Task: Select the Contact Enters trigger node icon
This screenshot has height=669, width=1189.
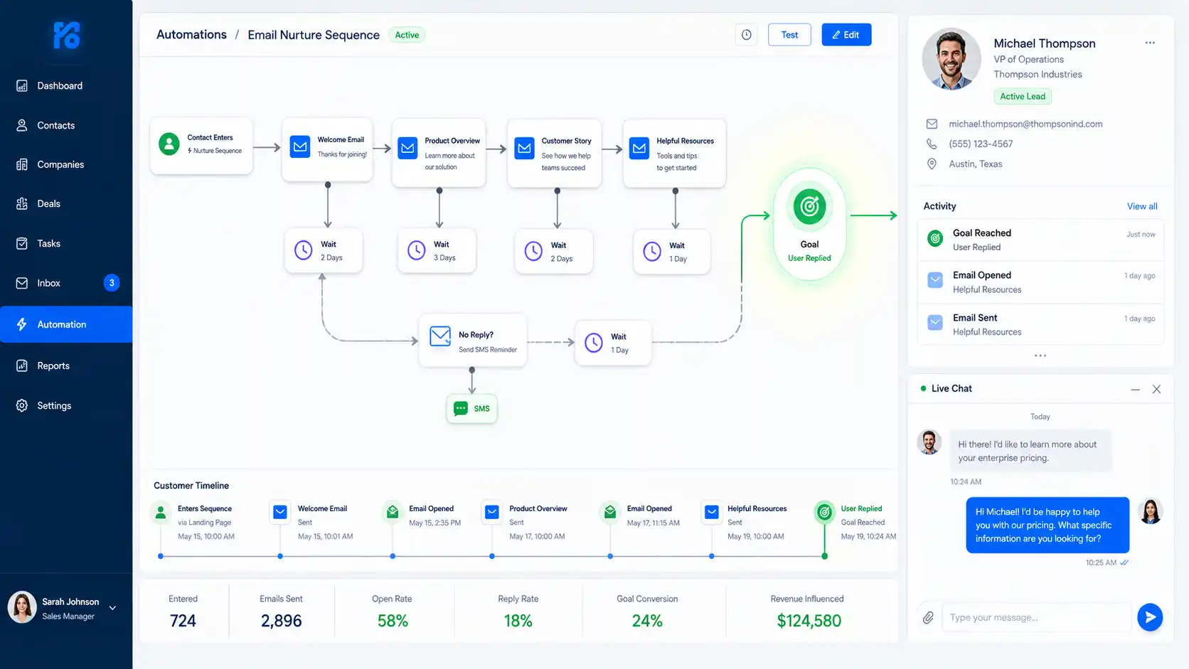Action: (169, 144)
